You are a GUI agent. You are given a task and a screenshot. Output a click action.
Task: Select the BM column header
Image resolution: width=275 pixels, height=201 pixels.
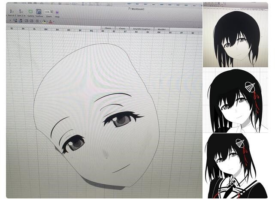(45, 30)
